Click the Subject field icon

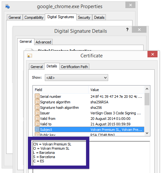(37, 129)
